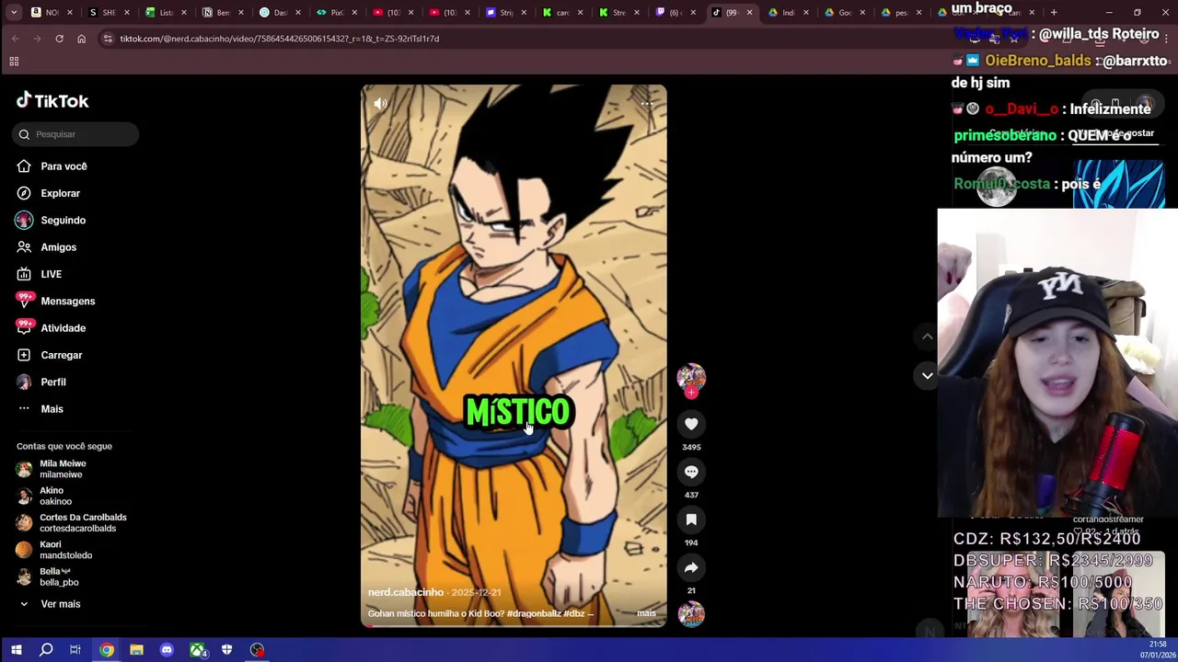Close the active TikTok tab

pos(749,13)
